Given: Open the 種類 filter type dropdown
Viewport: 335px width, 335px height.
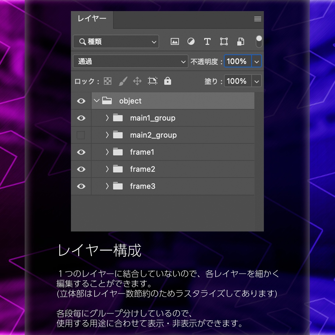Looking at the screenshot, I should [116, 42].
